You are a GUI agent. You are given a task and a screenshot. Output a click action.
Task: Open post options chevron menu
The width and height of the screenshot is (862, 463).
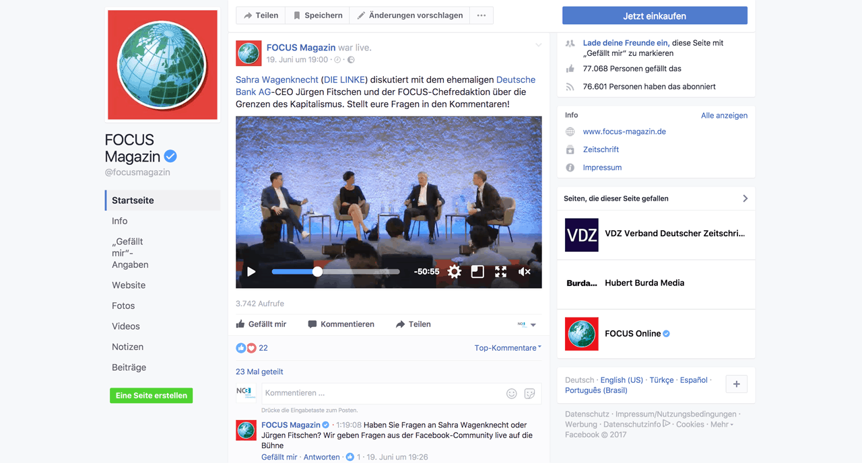[x=538, y=45]
